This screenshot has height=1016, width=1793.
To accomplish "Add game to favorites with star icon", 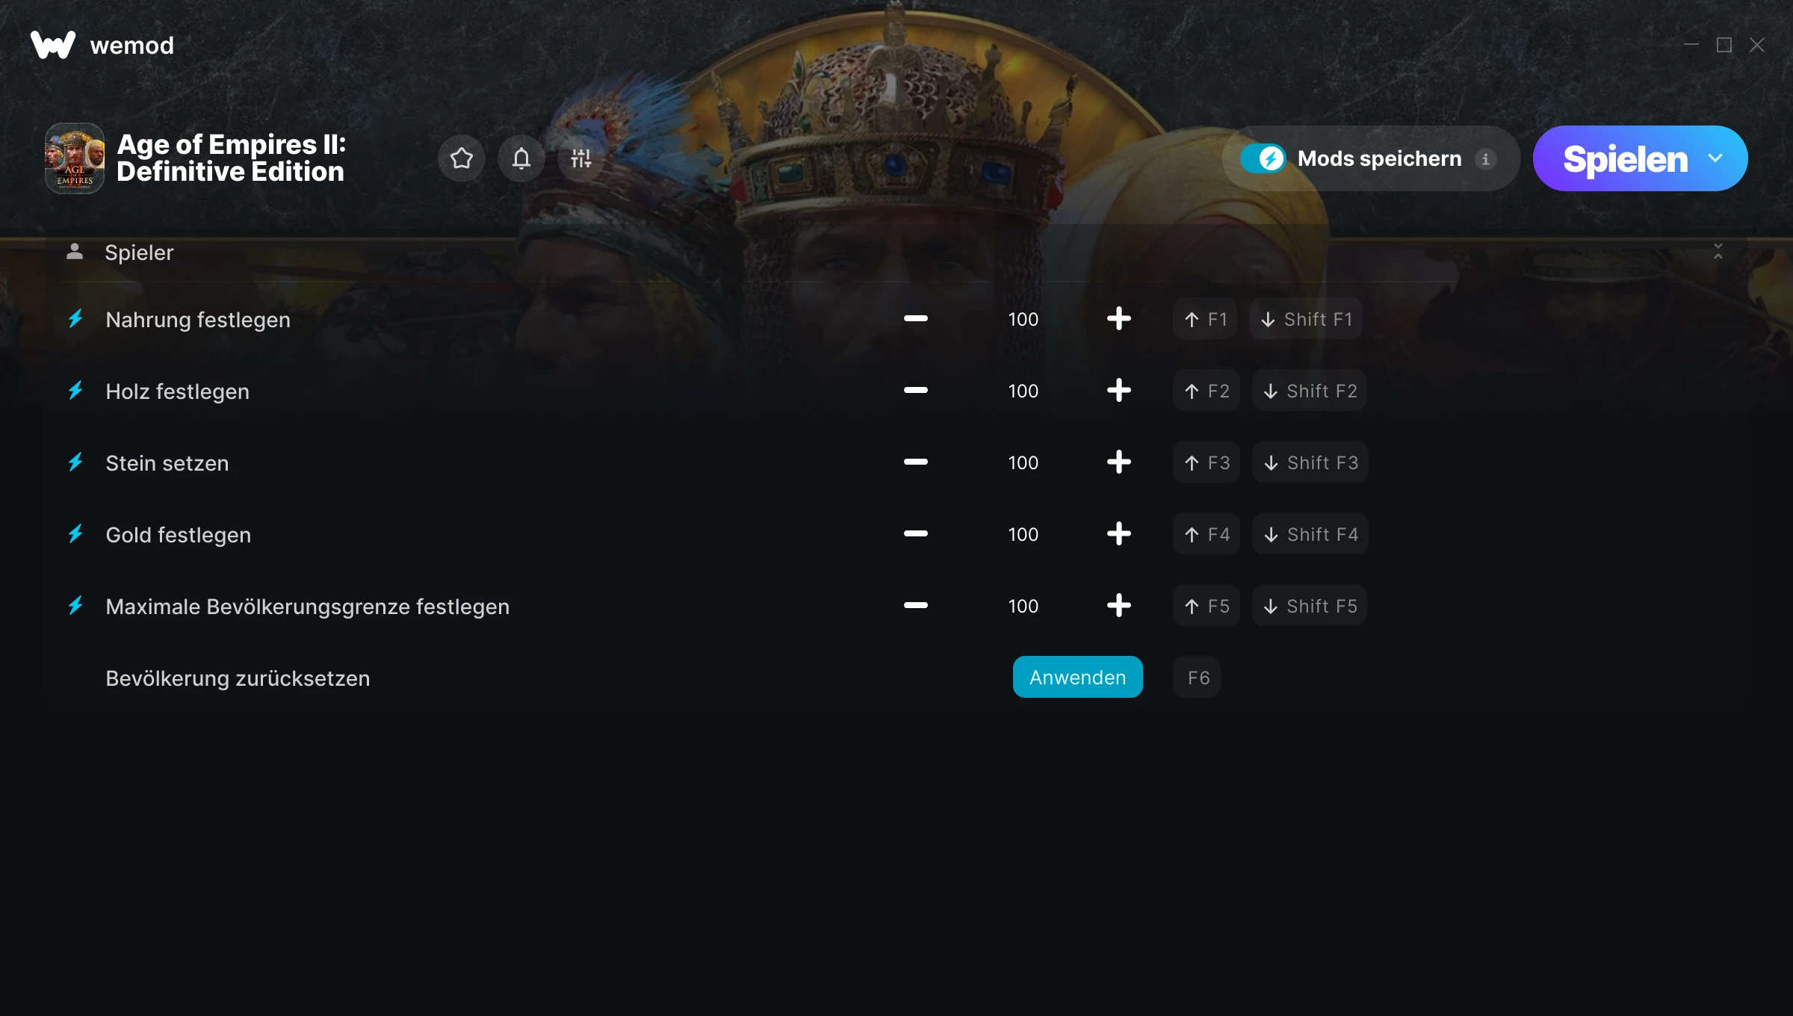I will tap(462, 158).
